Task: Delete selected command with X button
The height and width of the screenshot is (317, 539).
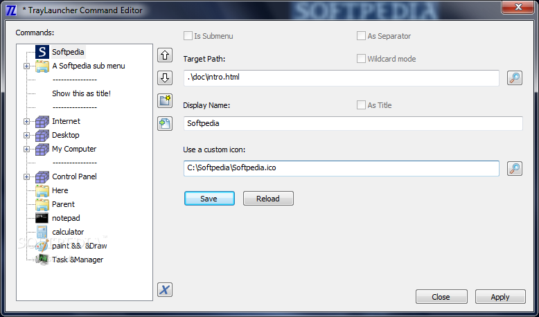Action: 165,289
